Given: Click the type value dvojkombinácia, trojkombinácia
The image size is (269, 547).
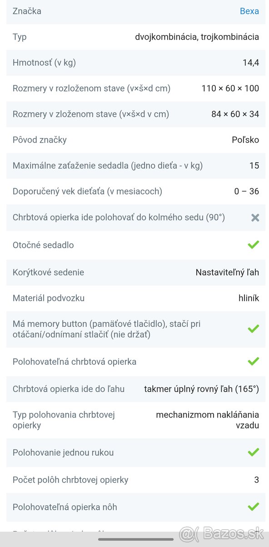Looking at the screenshot, I should coord(197,36).
